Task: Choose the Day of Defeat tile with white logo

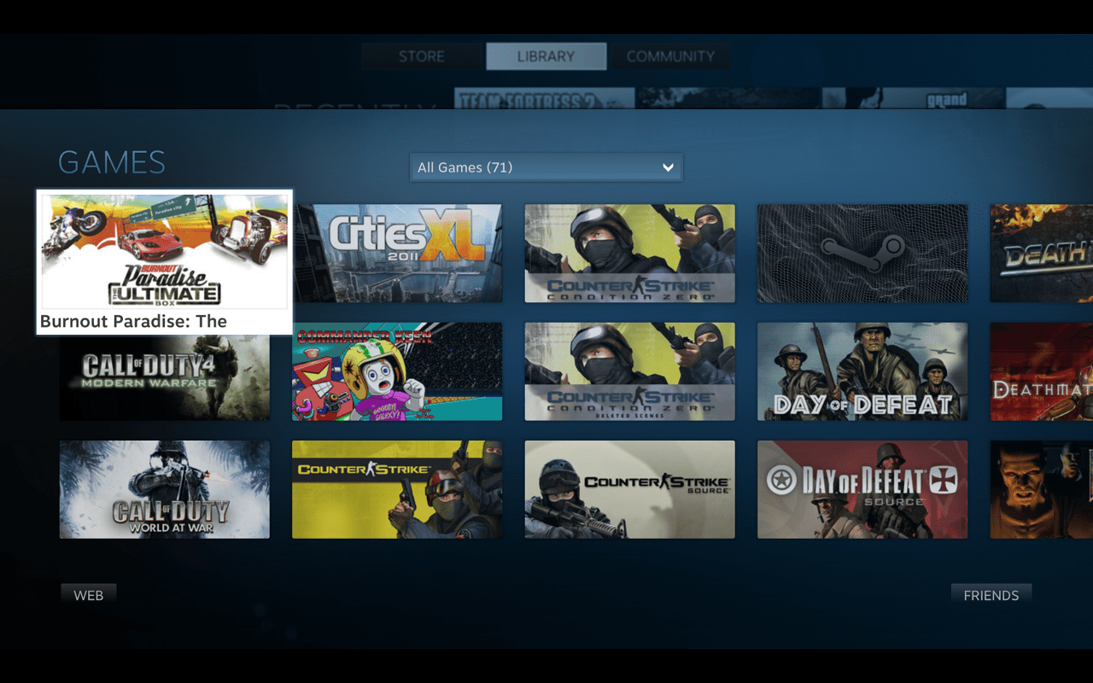Action: point(862,371)
